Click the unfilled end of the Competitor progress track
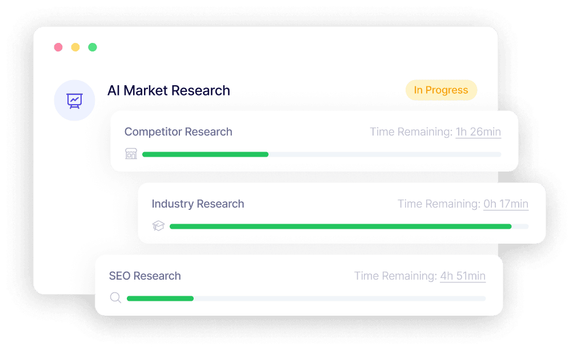 pos(385,154)
